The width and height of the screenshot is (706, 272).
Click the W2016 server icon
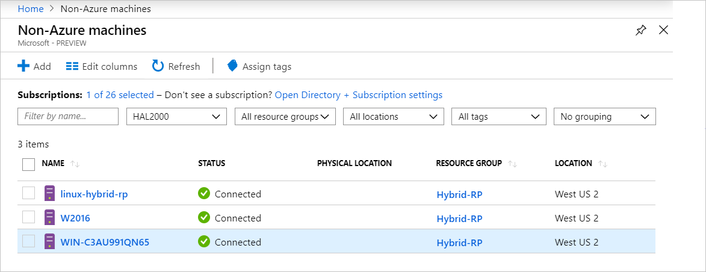pos(49,217)
